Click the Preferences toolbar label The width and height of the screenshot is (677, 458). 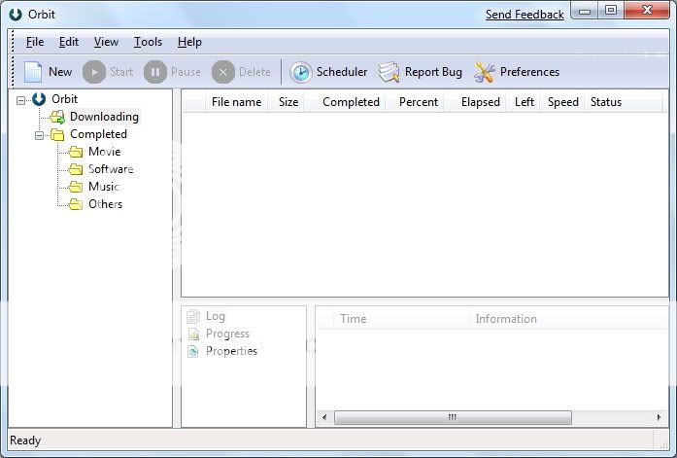pyautogui.click(x=529, y=72)
